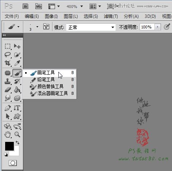Screen dimensions: 172x171
Task: Select the Rectangular Marquee tool
Action: [x=8, y=46]
